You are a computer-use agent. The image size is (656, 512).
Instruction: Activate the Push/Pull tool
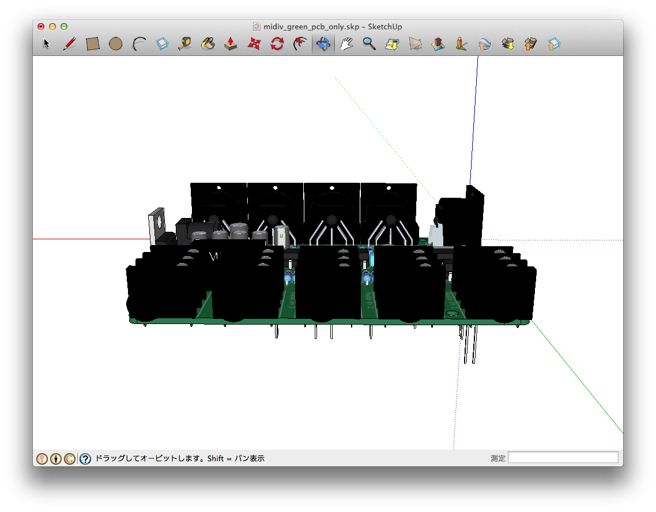coord(231,44)
